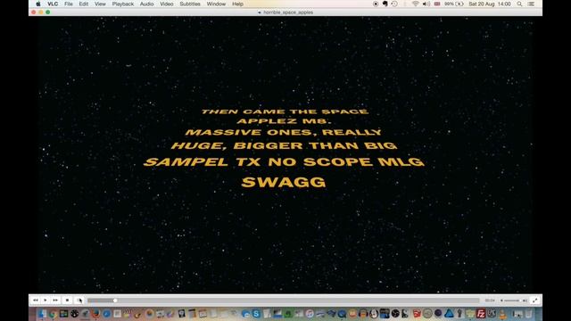Open the Window menu
The height and width of the screenshot is (321, 571).
coord(216,4)
